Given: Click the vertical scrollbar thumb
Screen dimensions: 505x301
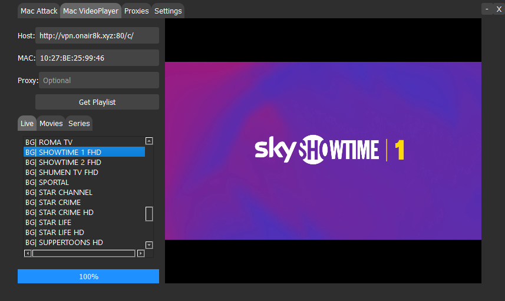Looking at the screenshot, I should point(149,214).
